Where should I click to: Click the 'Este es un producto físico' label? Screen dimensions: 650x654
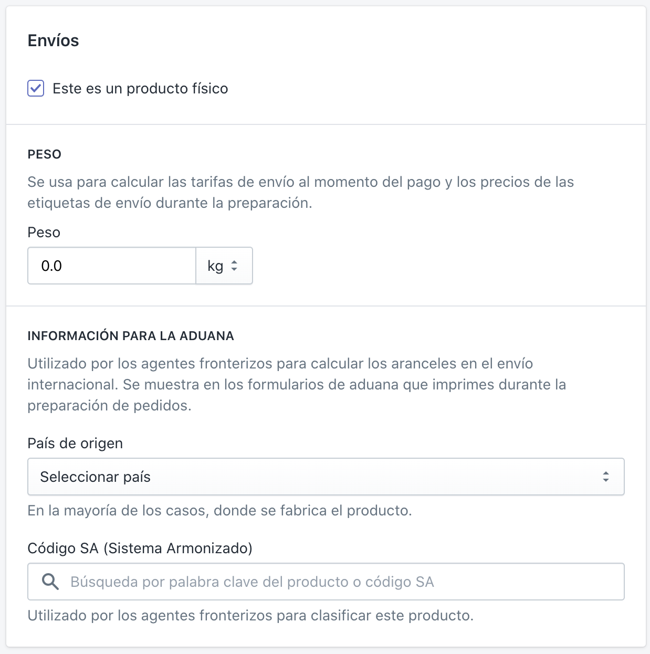click(x=140, y=88)
